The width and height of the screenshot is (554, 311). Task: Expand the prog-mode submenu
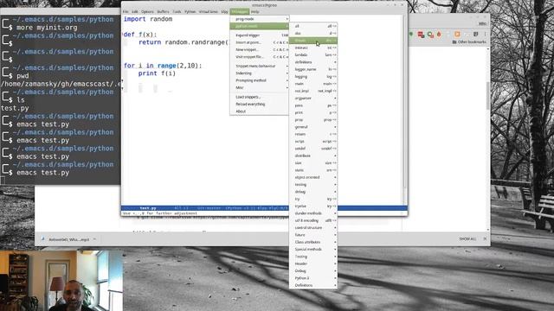coord(260,19)
